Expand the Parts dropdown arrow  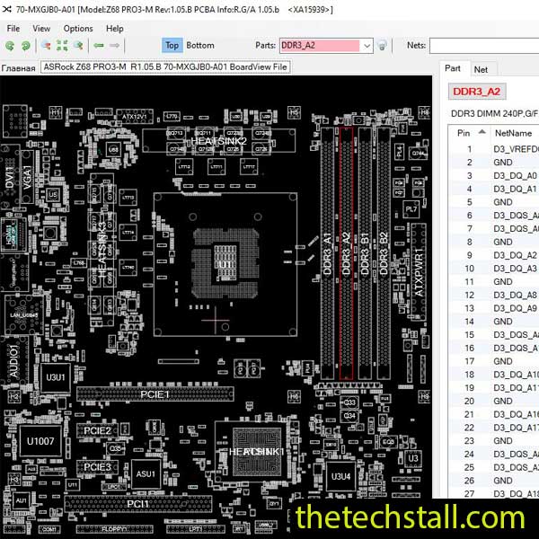[x=367, y=45]
